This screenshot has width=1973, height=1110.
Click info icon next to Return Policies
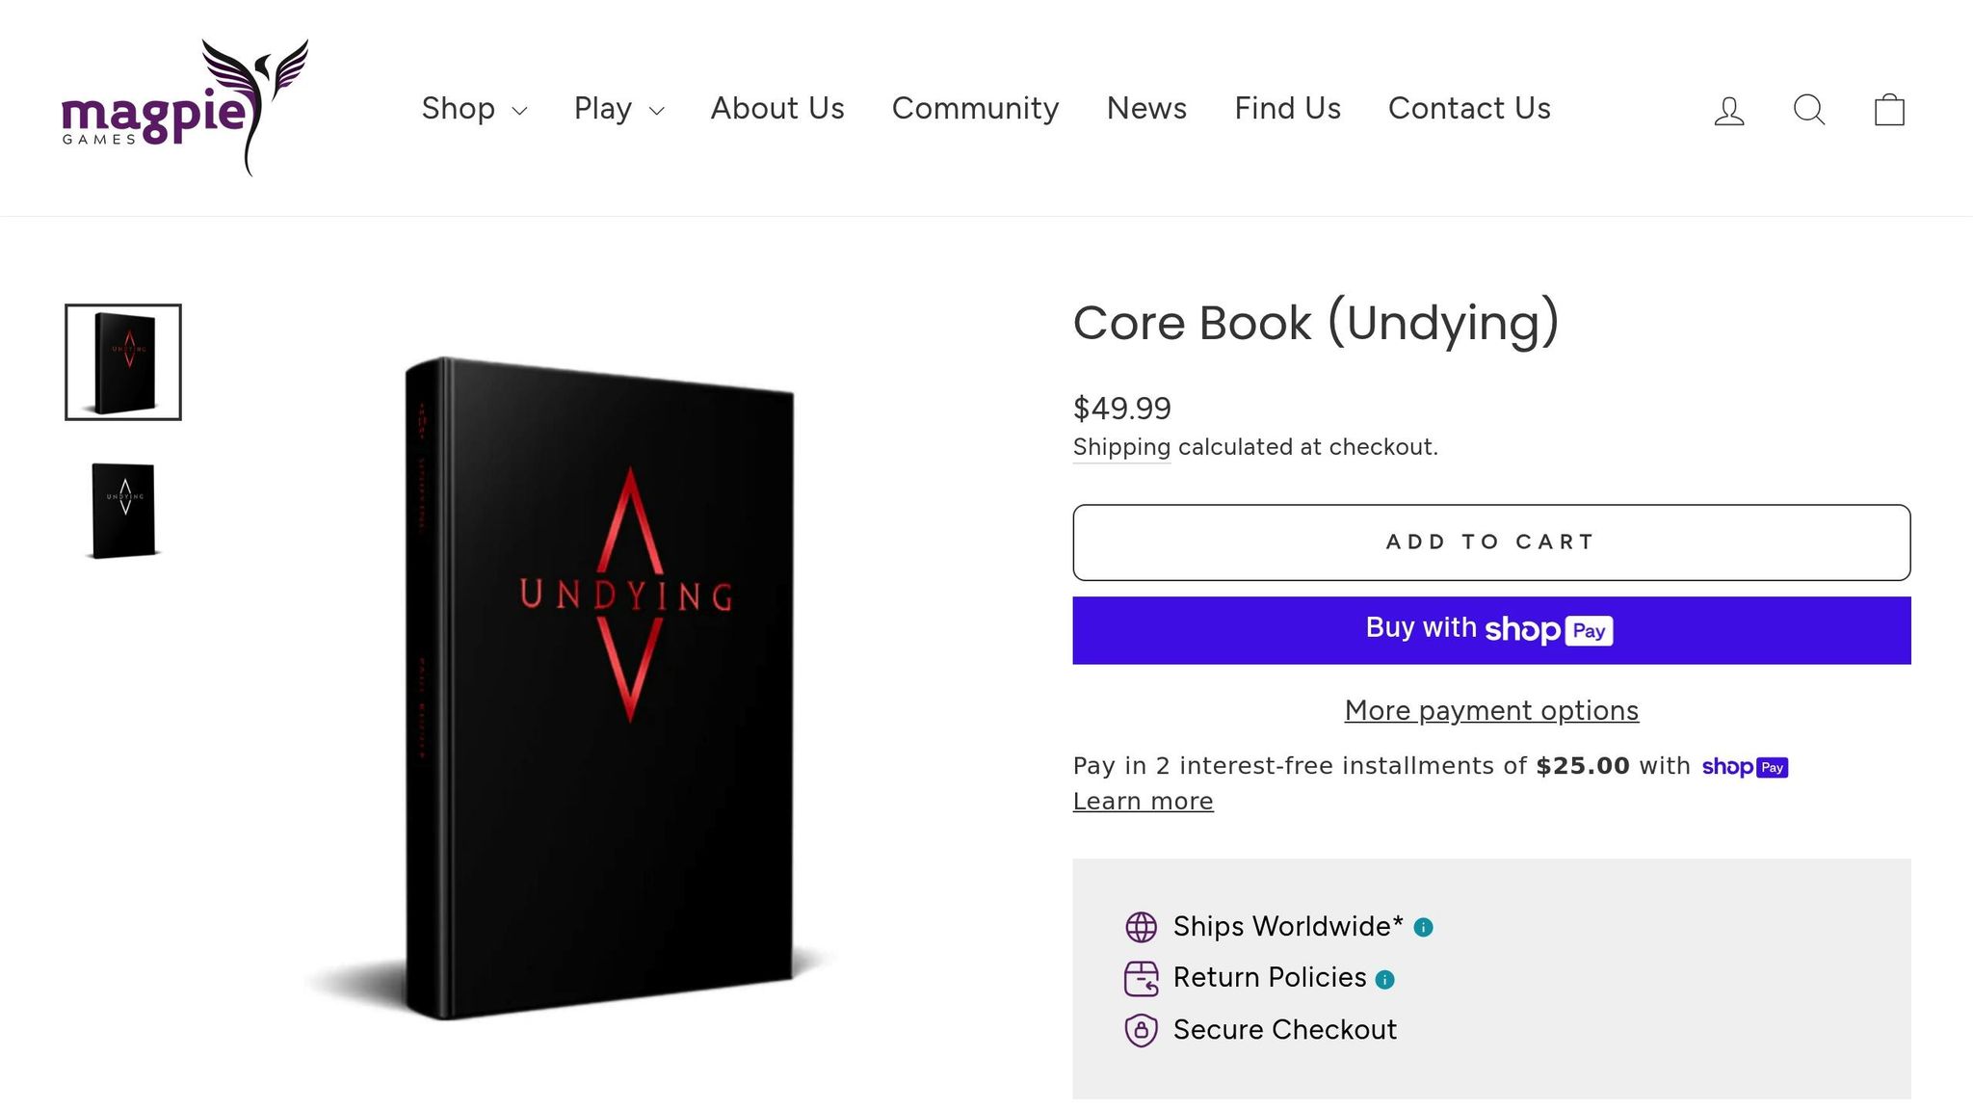point(1384,979)
